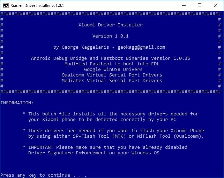Image resolution: width=224 pixels, height=178 pixels.
Task: Click the 'INFORMATION:' label
Action: click(x=17, y=103)
